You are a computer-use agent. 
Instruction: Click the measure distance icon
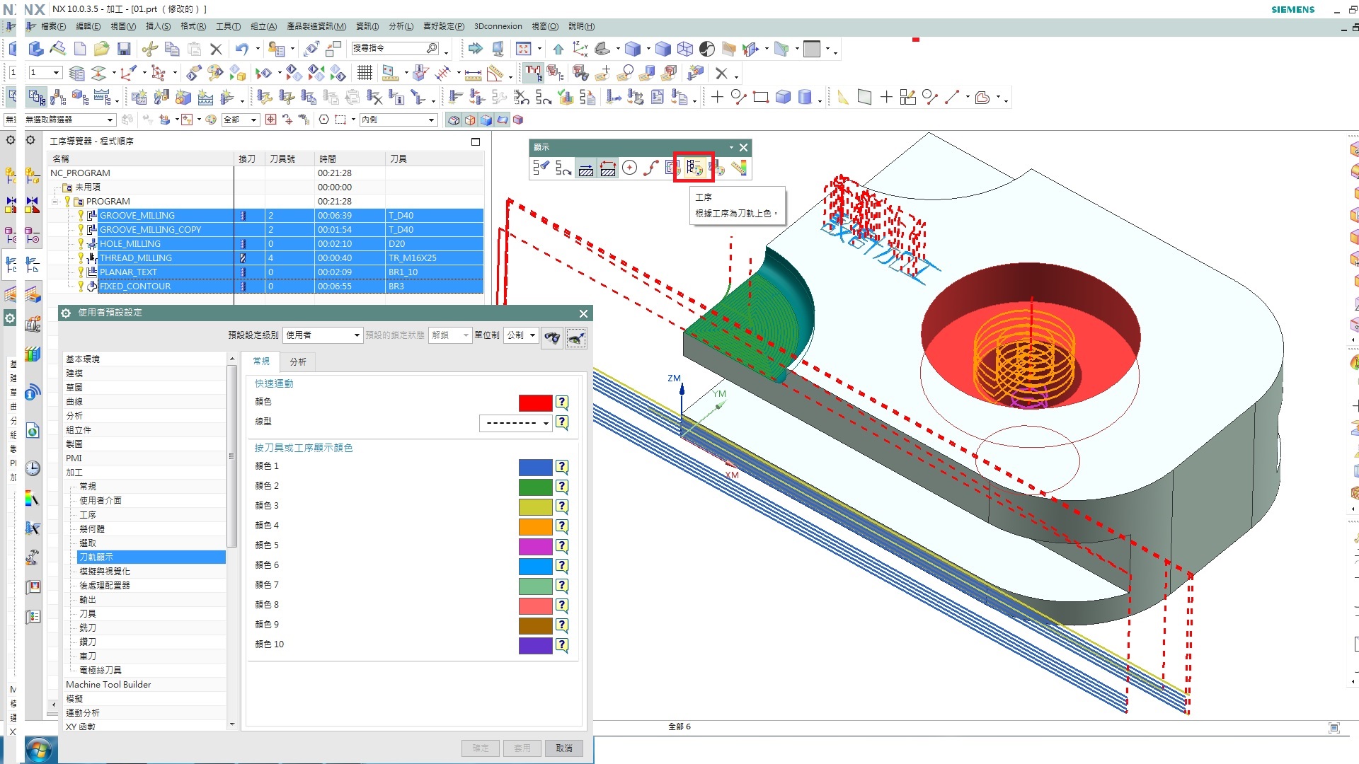(473, 74)
